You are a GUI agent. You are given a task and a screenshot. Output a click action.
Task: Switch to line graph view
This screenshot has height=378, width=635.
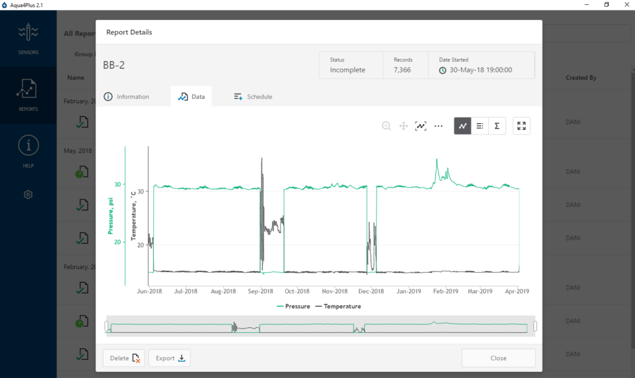coord(463,126)
